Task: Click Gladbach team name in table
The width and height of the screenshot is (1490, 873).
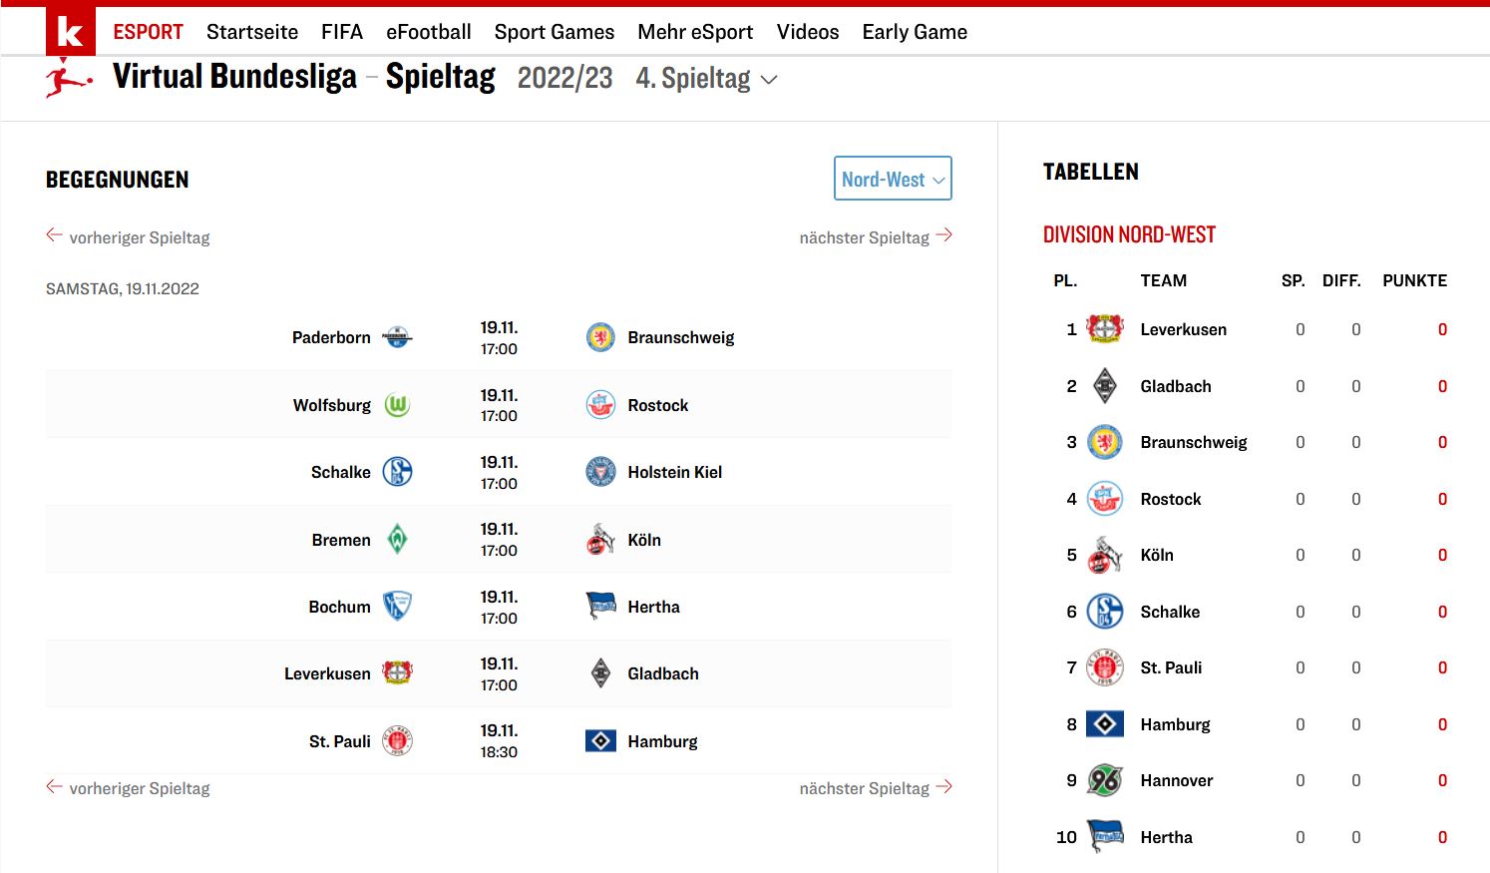Action: click(x=1176, y=386)
